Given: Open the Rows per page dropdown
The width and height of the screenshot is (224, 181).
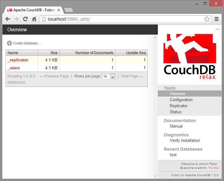Looking at the screenshot, I should click(109, 76).
